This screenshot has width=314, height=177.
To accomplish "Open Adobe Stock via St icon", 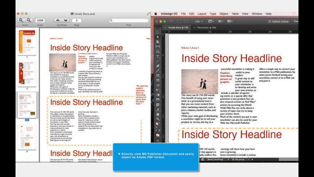I will point(186,21).
